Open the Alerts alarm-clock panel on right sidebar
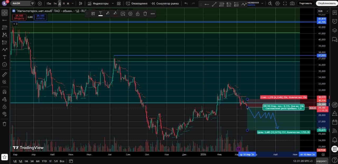The height and width of the screenshot is (164, 338). point(335,21)
